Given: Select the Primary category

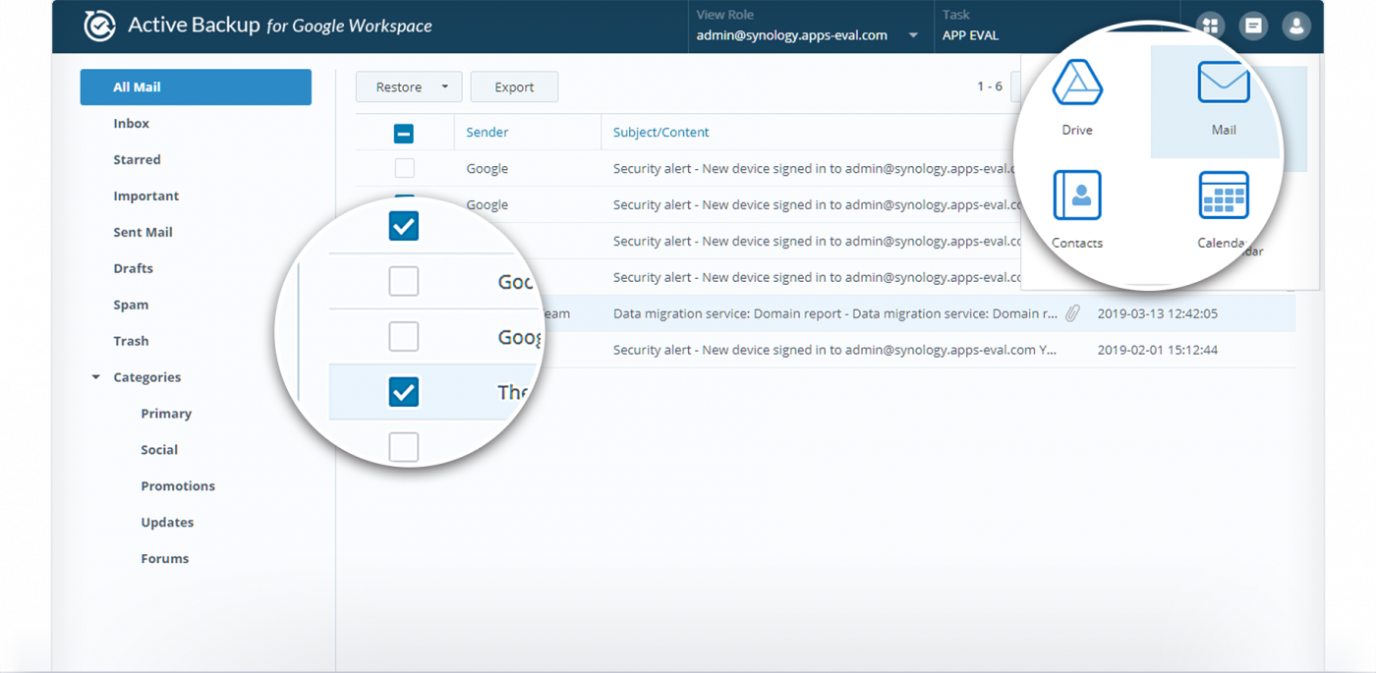Looking at the screenshot, I should (x=166, y=414).
